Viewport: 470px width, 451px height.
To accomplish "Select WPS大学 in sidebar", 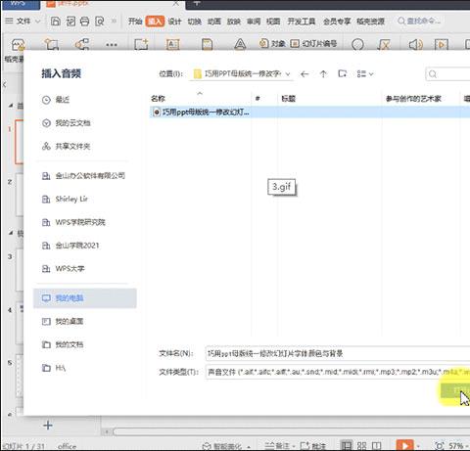I will point(64,269).
